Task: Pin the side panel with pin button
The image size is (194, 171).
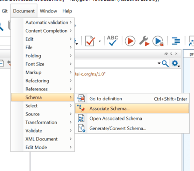Action: tap(171, 54)
